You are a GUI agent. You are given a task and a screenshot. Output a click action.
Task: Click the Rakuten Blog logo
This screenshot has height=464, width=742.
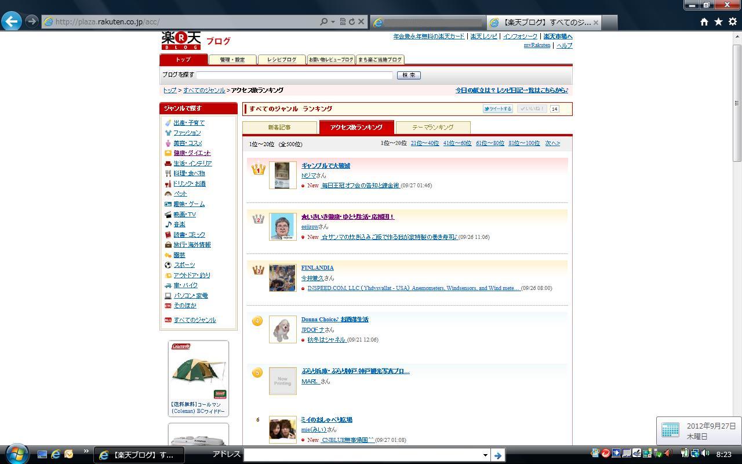point(181,40)
